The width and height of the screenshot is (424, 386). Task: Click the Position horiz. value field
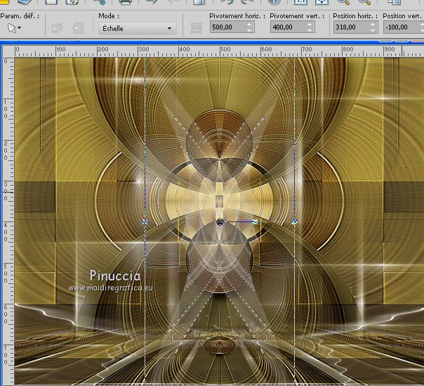click(x=345, y=27)
